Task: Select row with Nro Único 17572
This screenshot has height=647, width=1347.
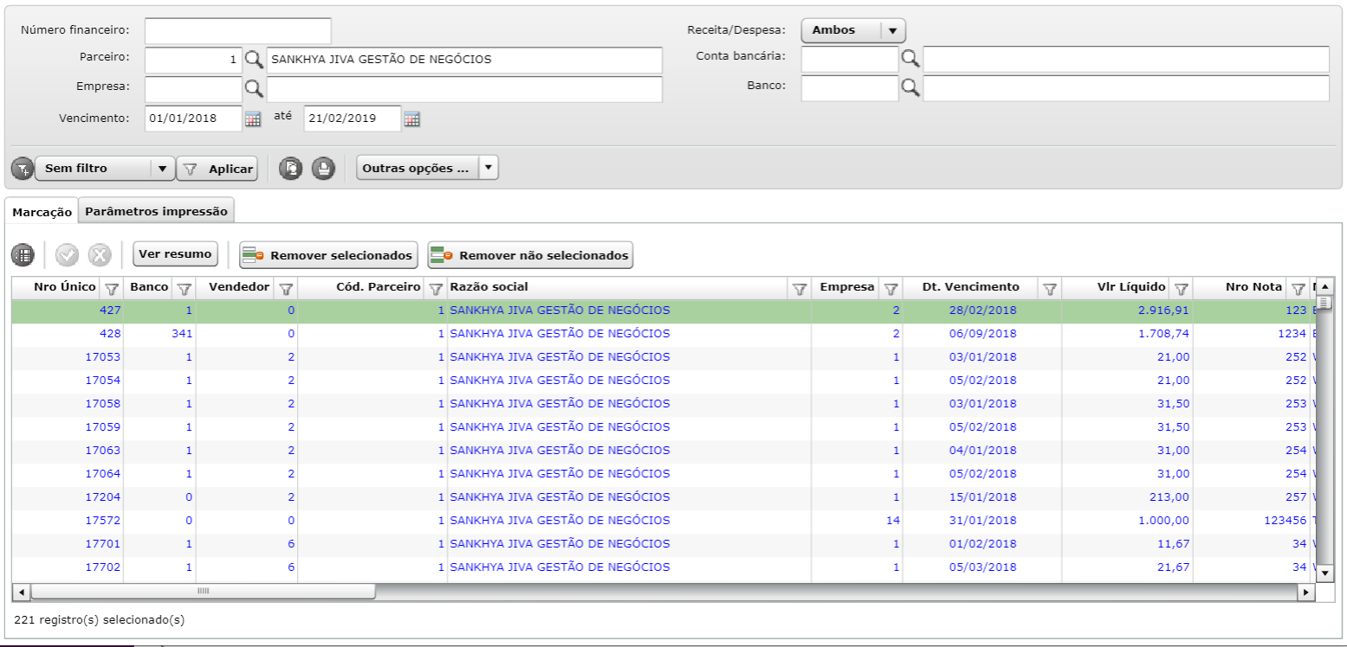Action: pyautogui.click(x=663, y=521)
